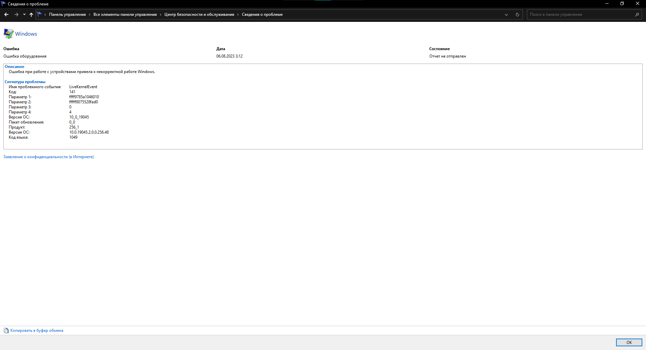Viewport: 646px width, 350px height.
Task: Select OS version 10_0_19045
Action: (79, 117)
